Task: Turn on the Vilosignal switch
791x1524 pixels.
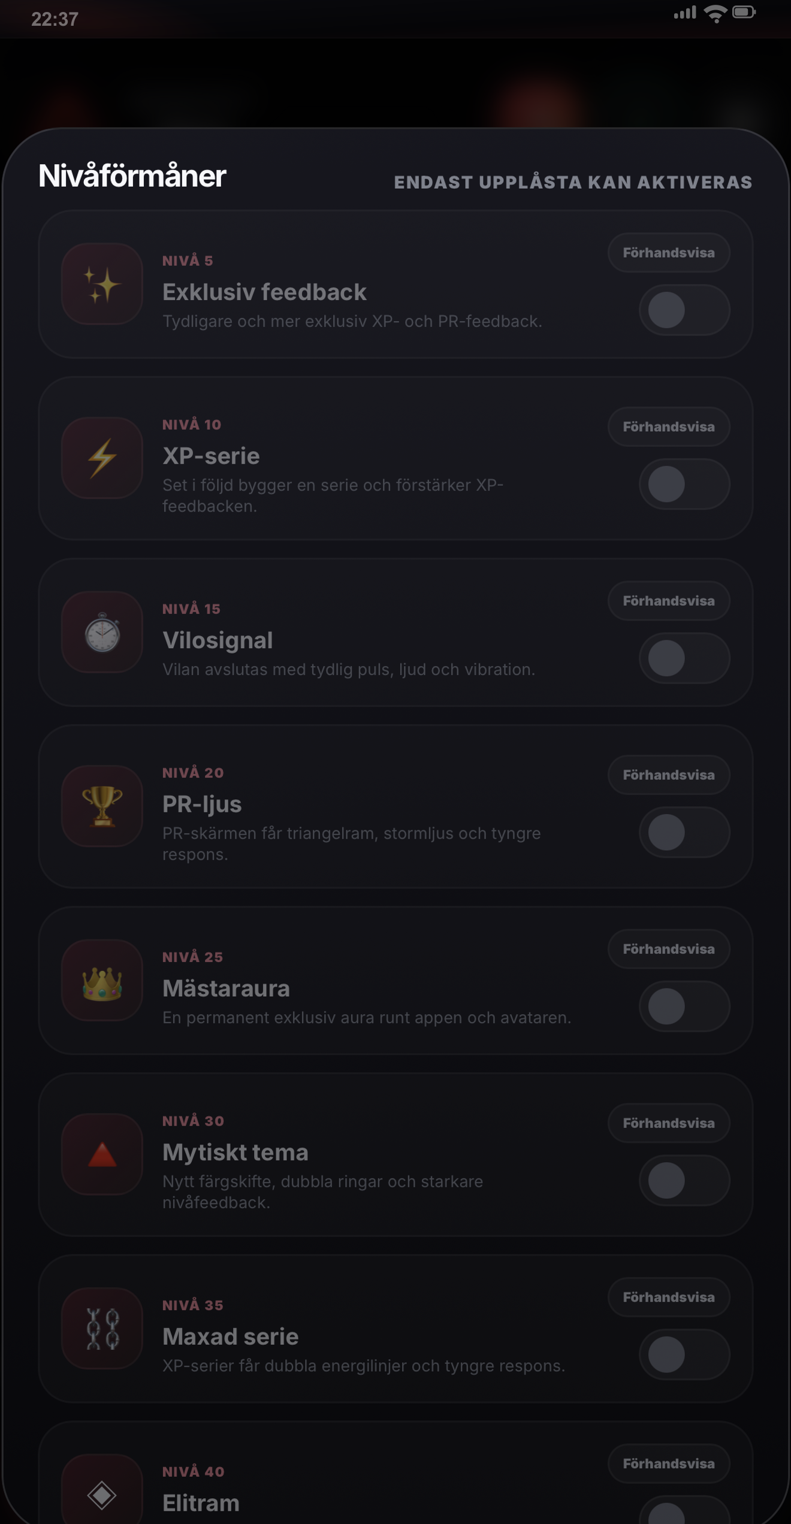Action: 684,658
